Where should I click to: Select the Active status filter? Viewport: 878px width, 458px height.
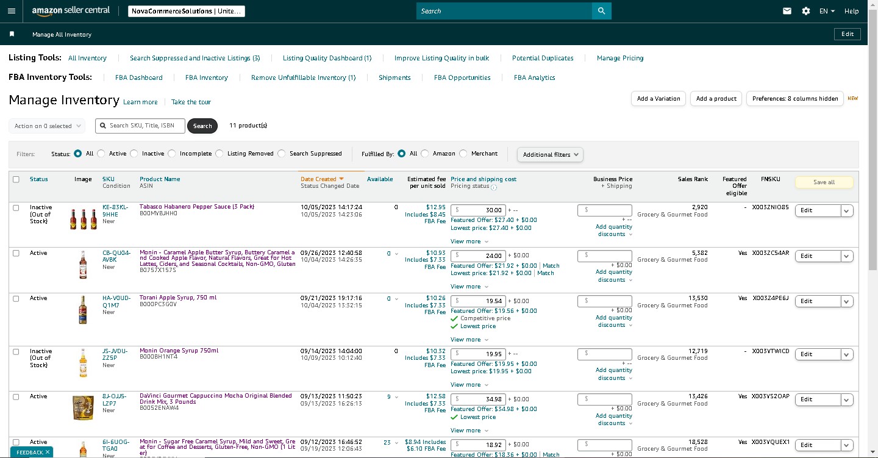(101, 154)
